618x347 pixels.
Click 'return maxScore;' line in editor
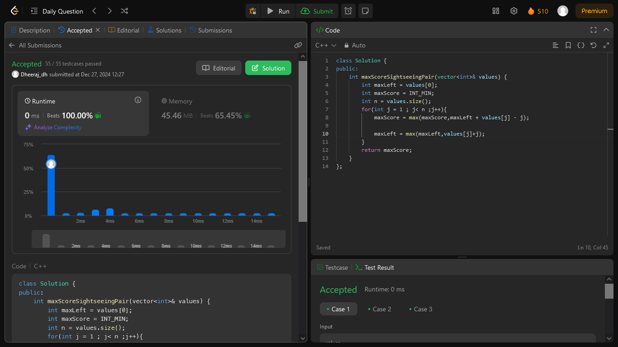pos(387,150)
